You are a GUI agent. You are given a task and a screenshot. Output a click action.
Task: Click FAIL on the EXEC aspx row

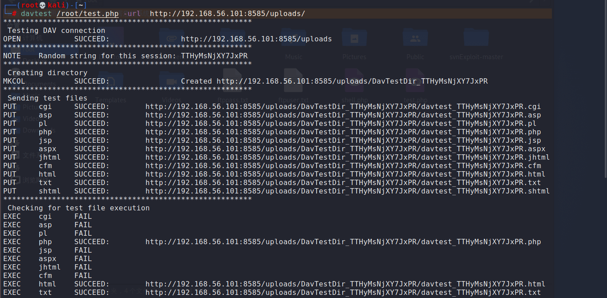coord(83,259)
